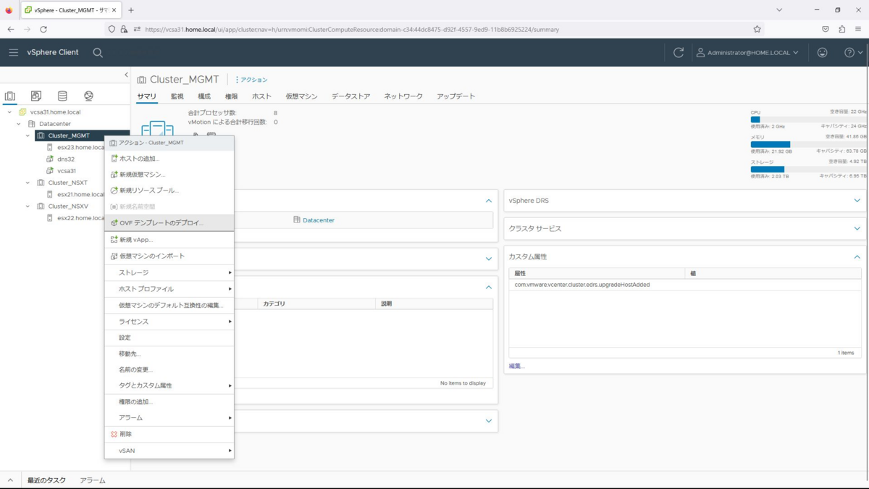Collapse the left navigation pane
Image resolution: width=869 pixels, height=489 pixels.
pyautogui.click(x=126, y=75)
